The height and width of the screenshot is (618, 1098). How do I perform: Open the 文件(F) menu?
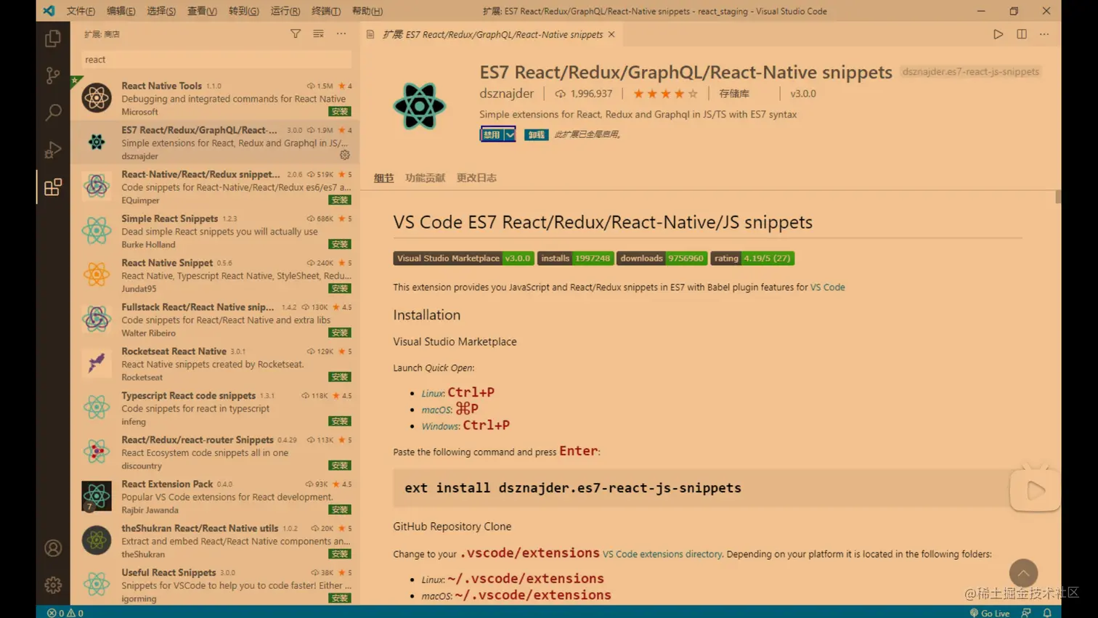[81, 11]
